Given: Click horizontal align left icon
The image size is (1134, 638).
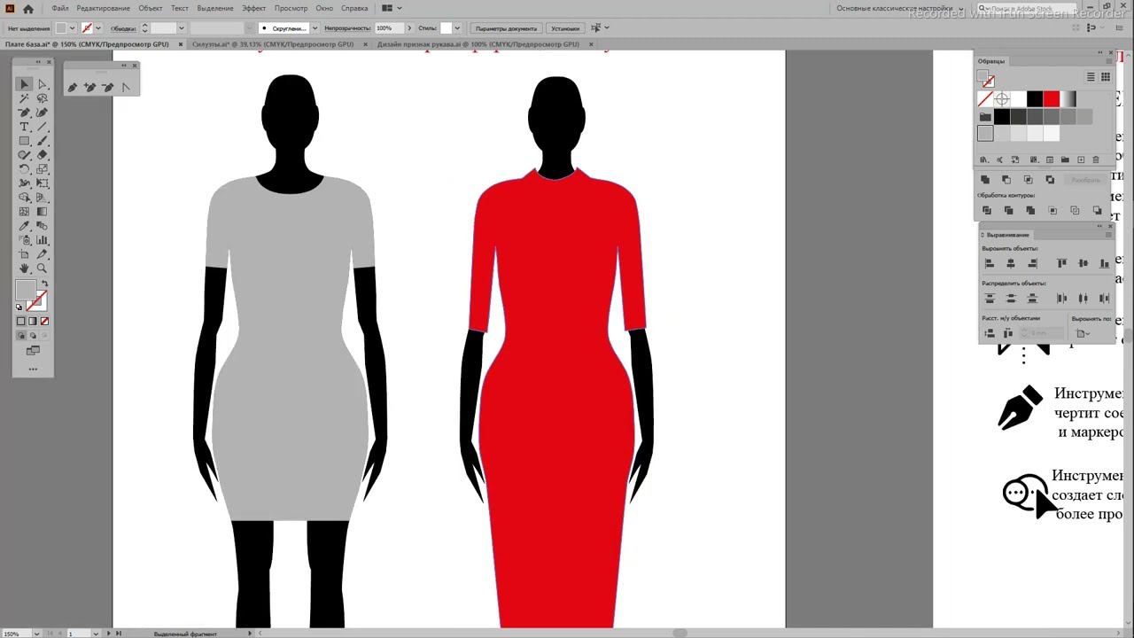Looking at the screenshot, I should coord(990,263).
